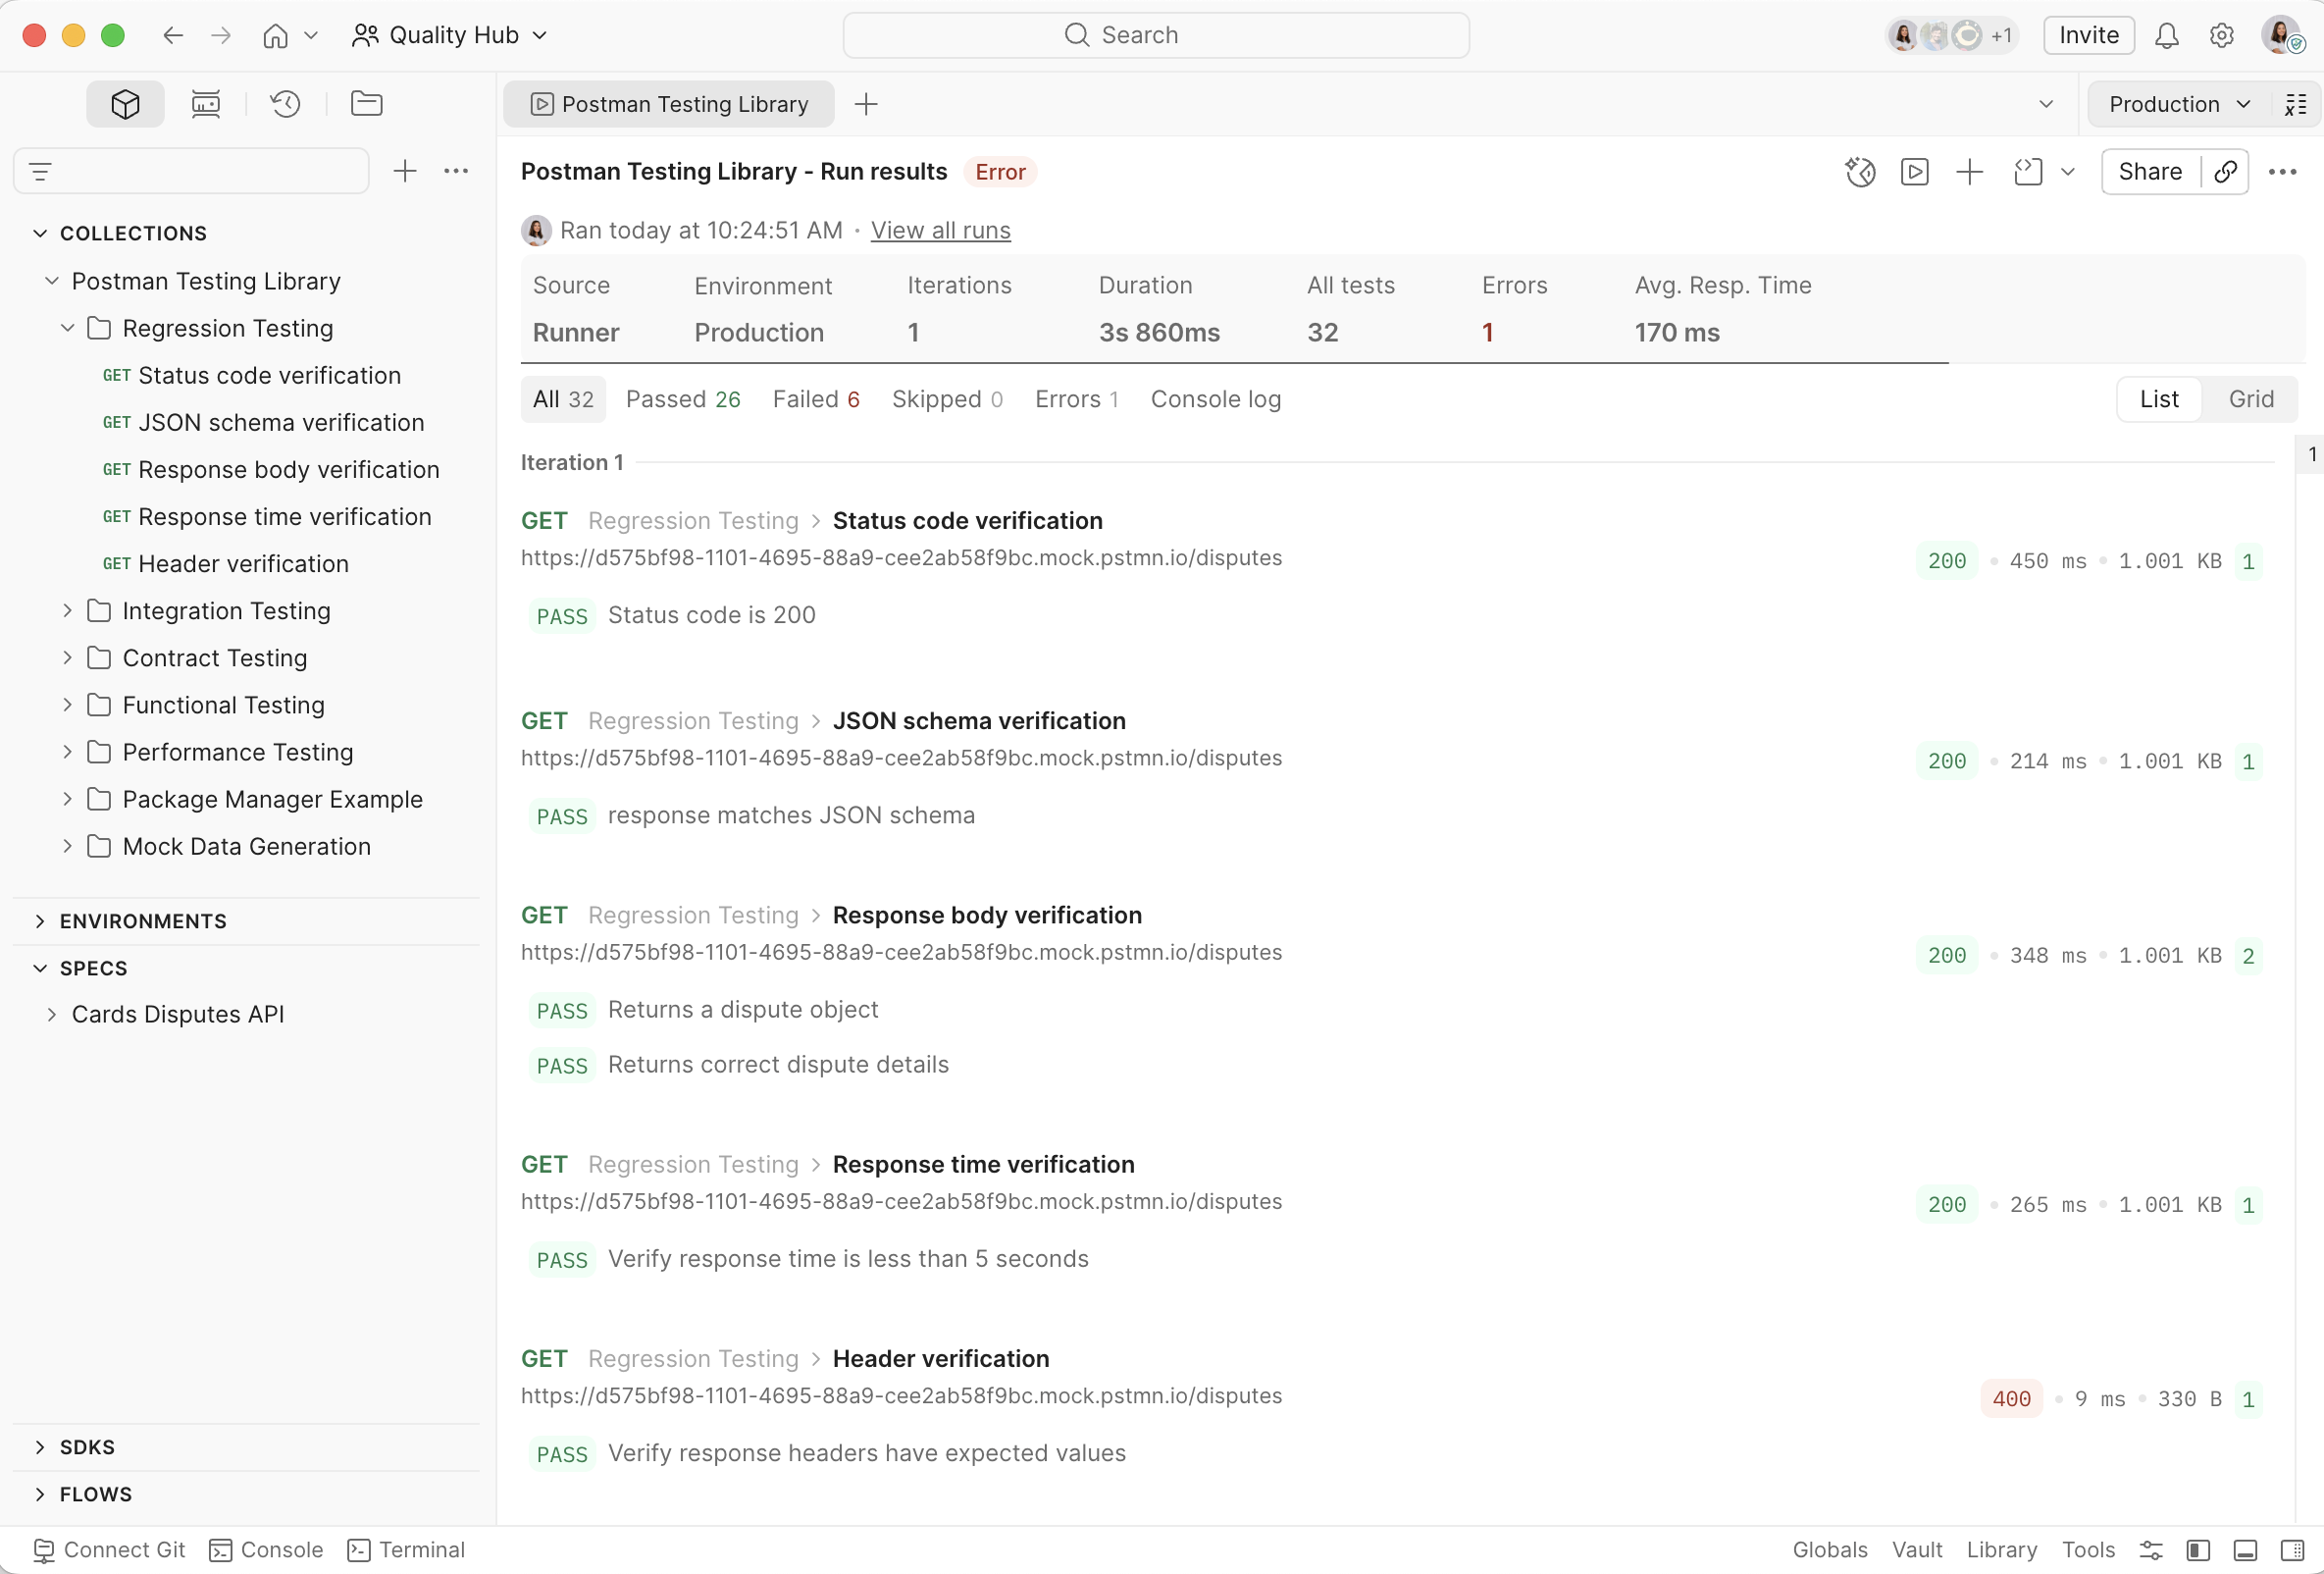This screenshot has height=1574, width=2324.
Task: Toggle the left sidebar layout icon
Action: coord(2198,1549)
